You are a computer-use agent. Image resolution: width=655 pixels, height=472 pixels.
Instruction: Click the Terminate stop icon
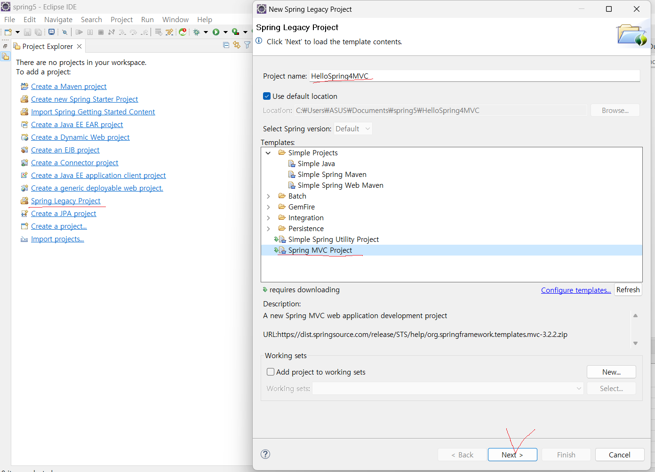(101, 32)
